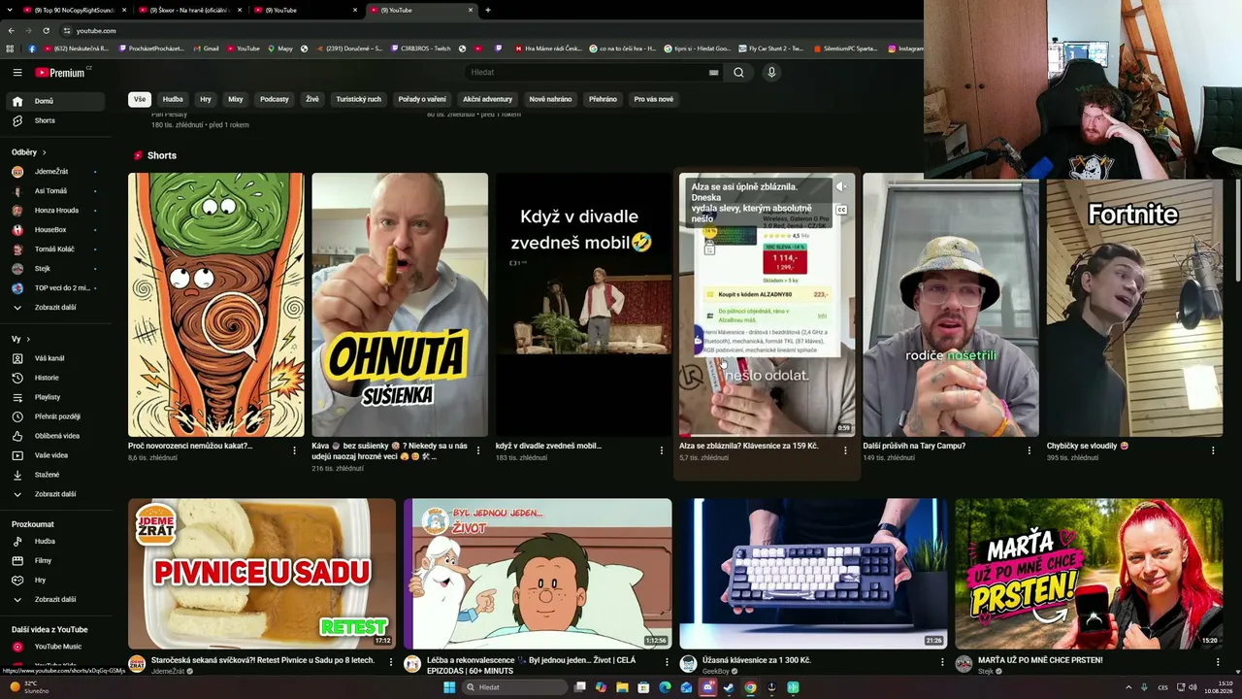
Task: Expand Zobrazit další under Prozkoumat
Action: click(54, 599)
